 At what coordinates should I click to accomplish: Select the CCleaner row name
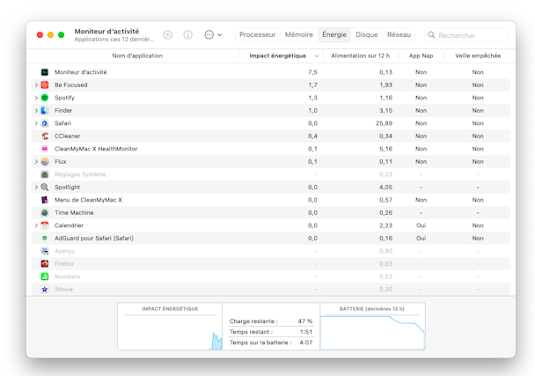[x=67, y=136]
